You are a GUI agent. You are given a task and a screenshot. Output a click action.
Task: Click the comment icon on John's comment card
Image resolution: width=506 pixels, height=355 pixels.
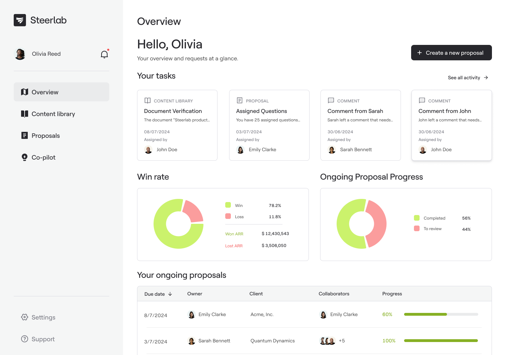(422, 100)
